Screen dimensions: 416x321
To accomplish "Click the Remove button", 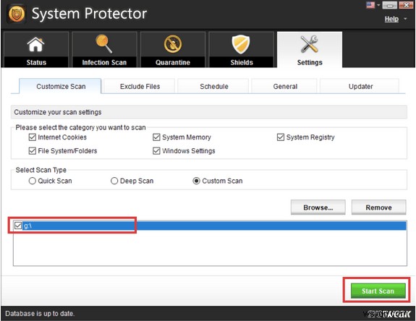I will tap(378, 207).
